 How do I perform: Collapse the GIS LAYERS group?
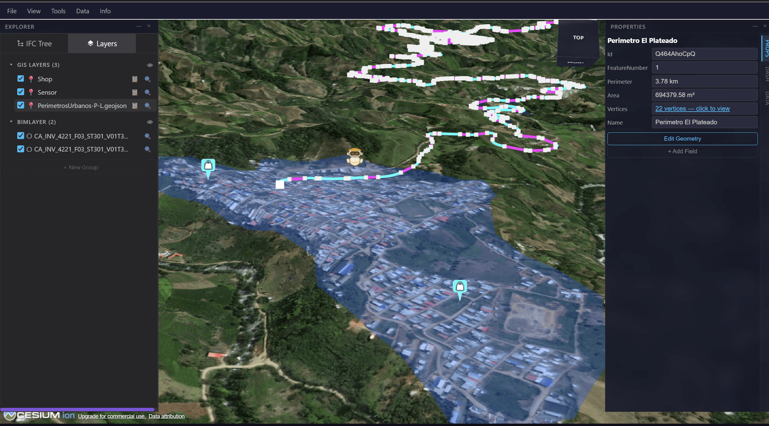tap(11, 65)
